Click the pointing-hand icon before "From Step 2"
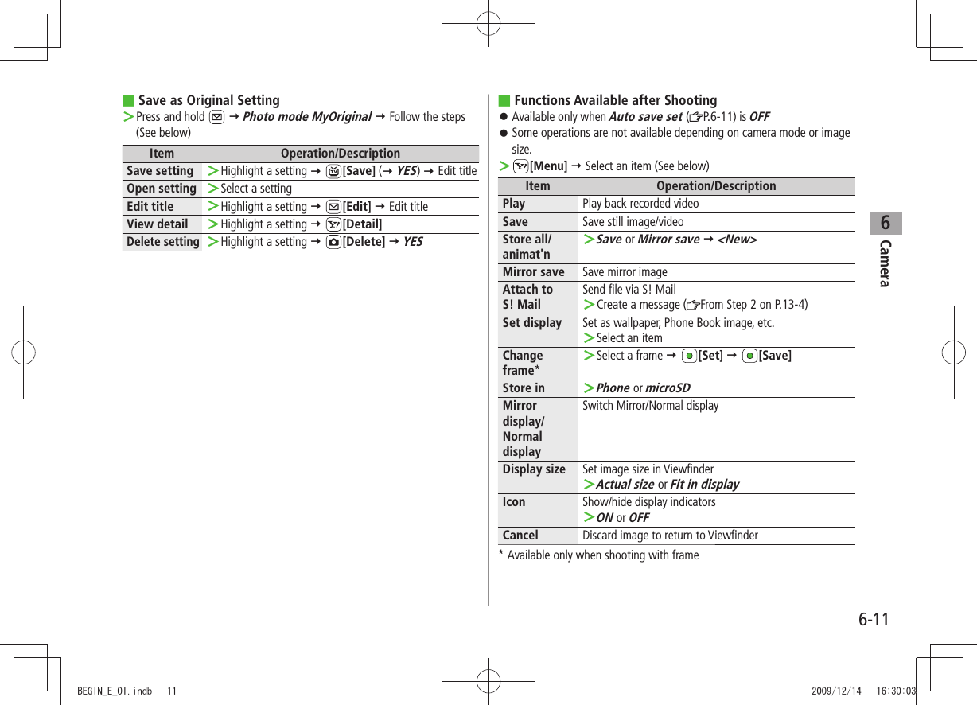977x705 pixels. 692,305
